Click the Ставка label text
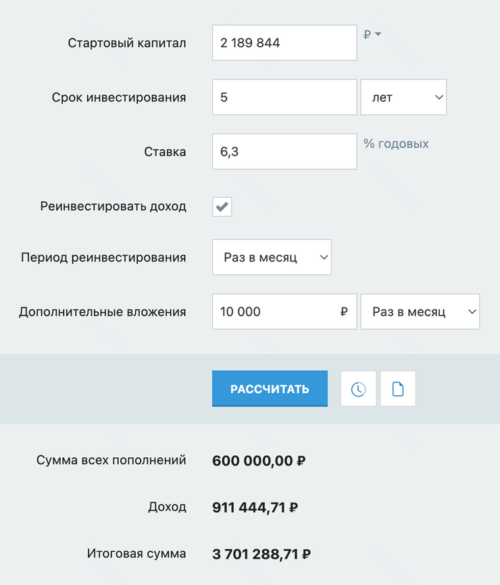Image resolution: width=500 pixels, height=585 pixels. click(165, 152)
